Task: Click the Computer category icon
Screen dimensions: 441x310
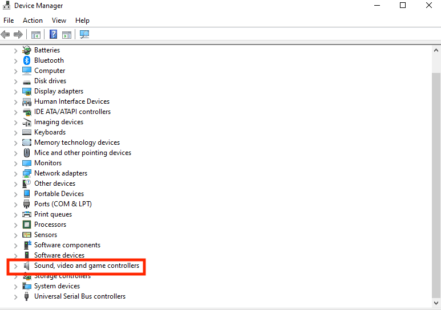Action: point(27,71)
